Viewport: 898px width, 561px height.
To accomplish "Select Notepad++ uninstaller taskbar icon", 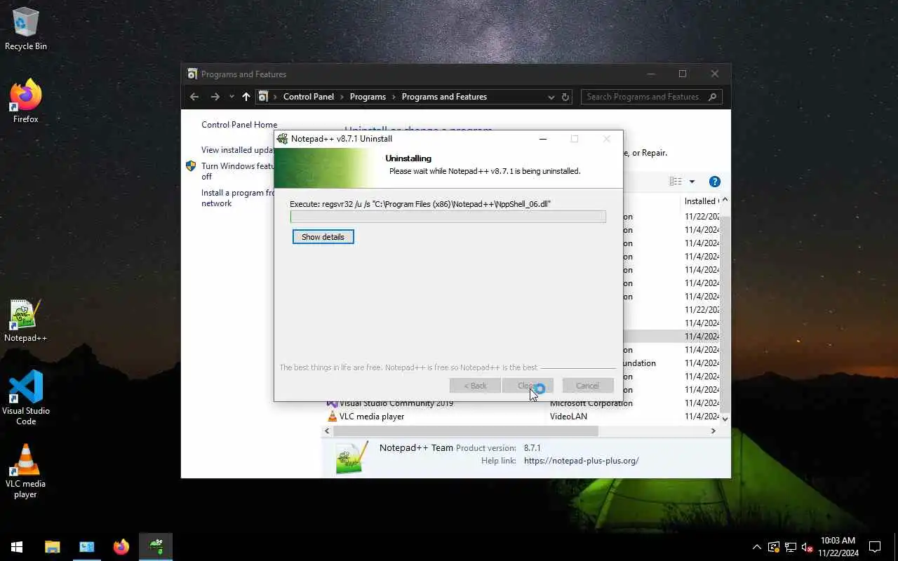I will [x=156, y=546].
